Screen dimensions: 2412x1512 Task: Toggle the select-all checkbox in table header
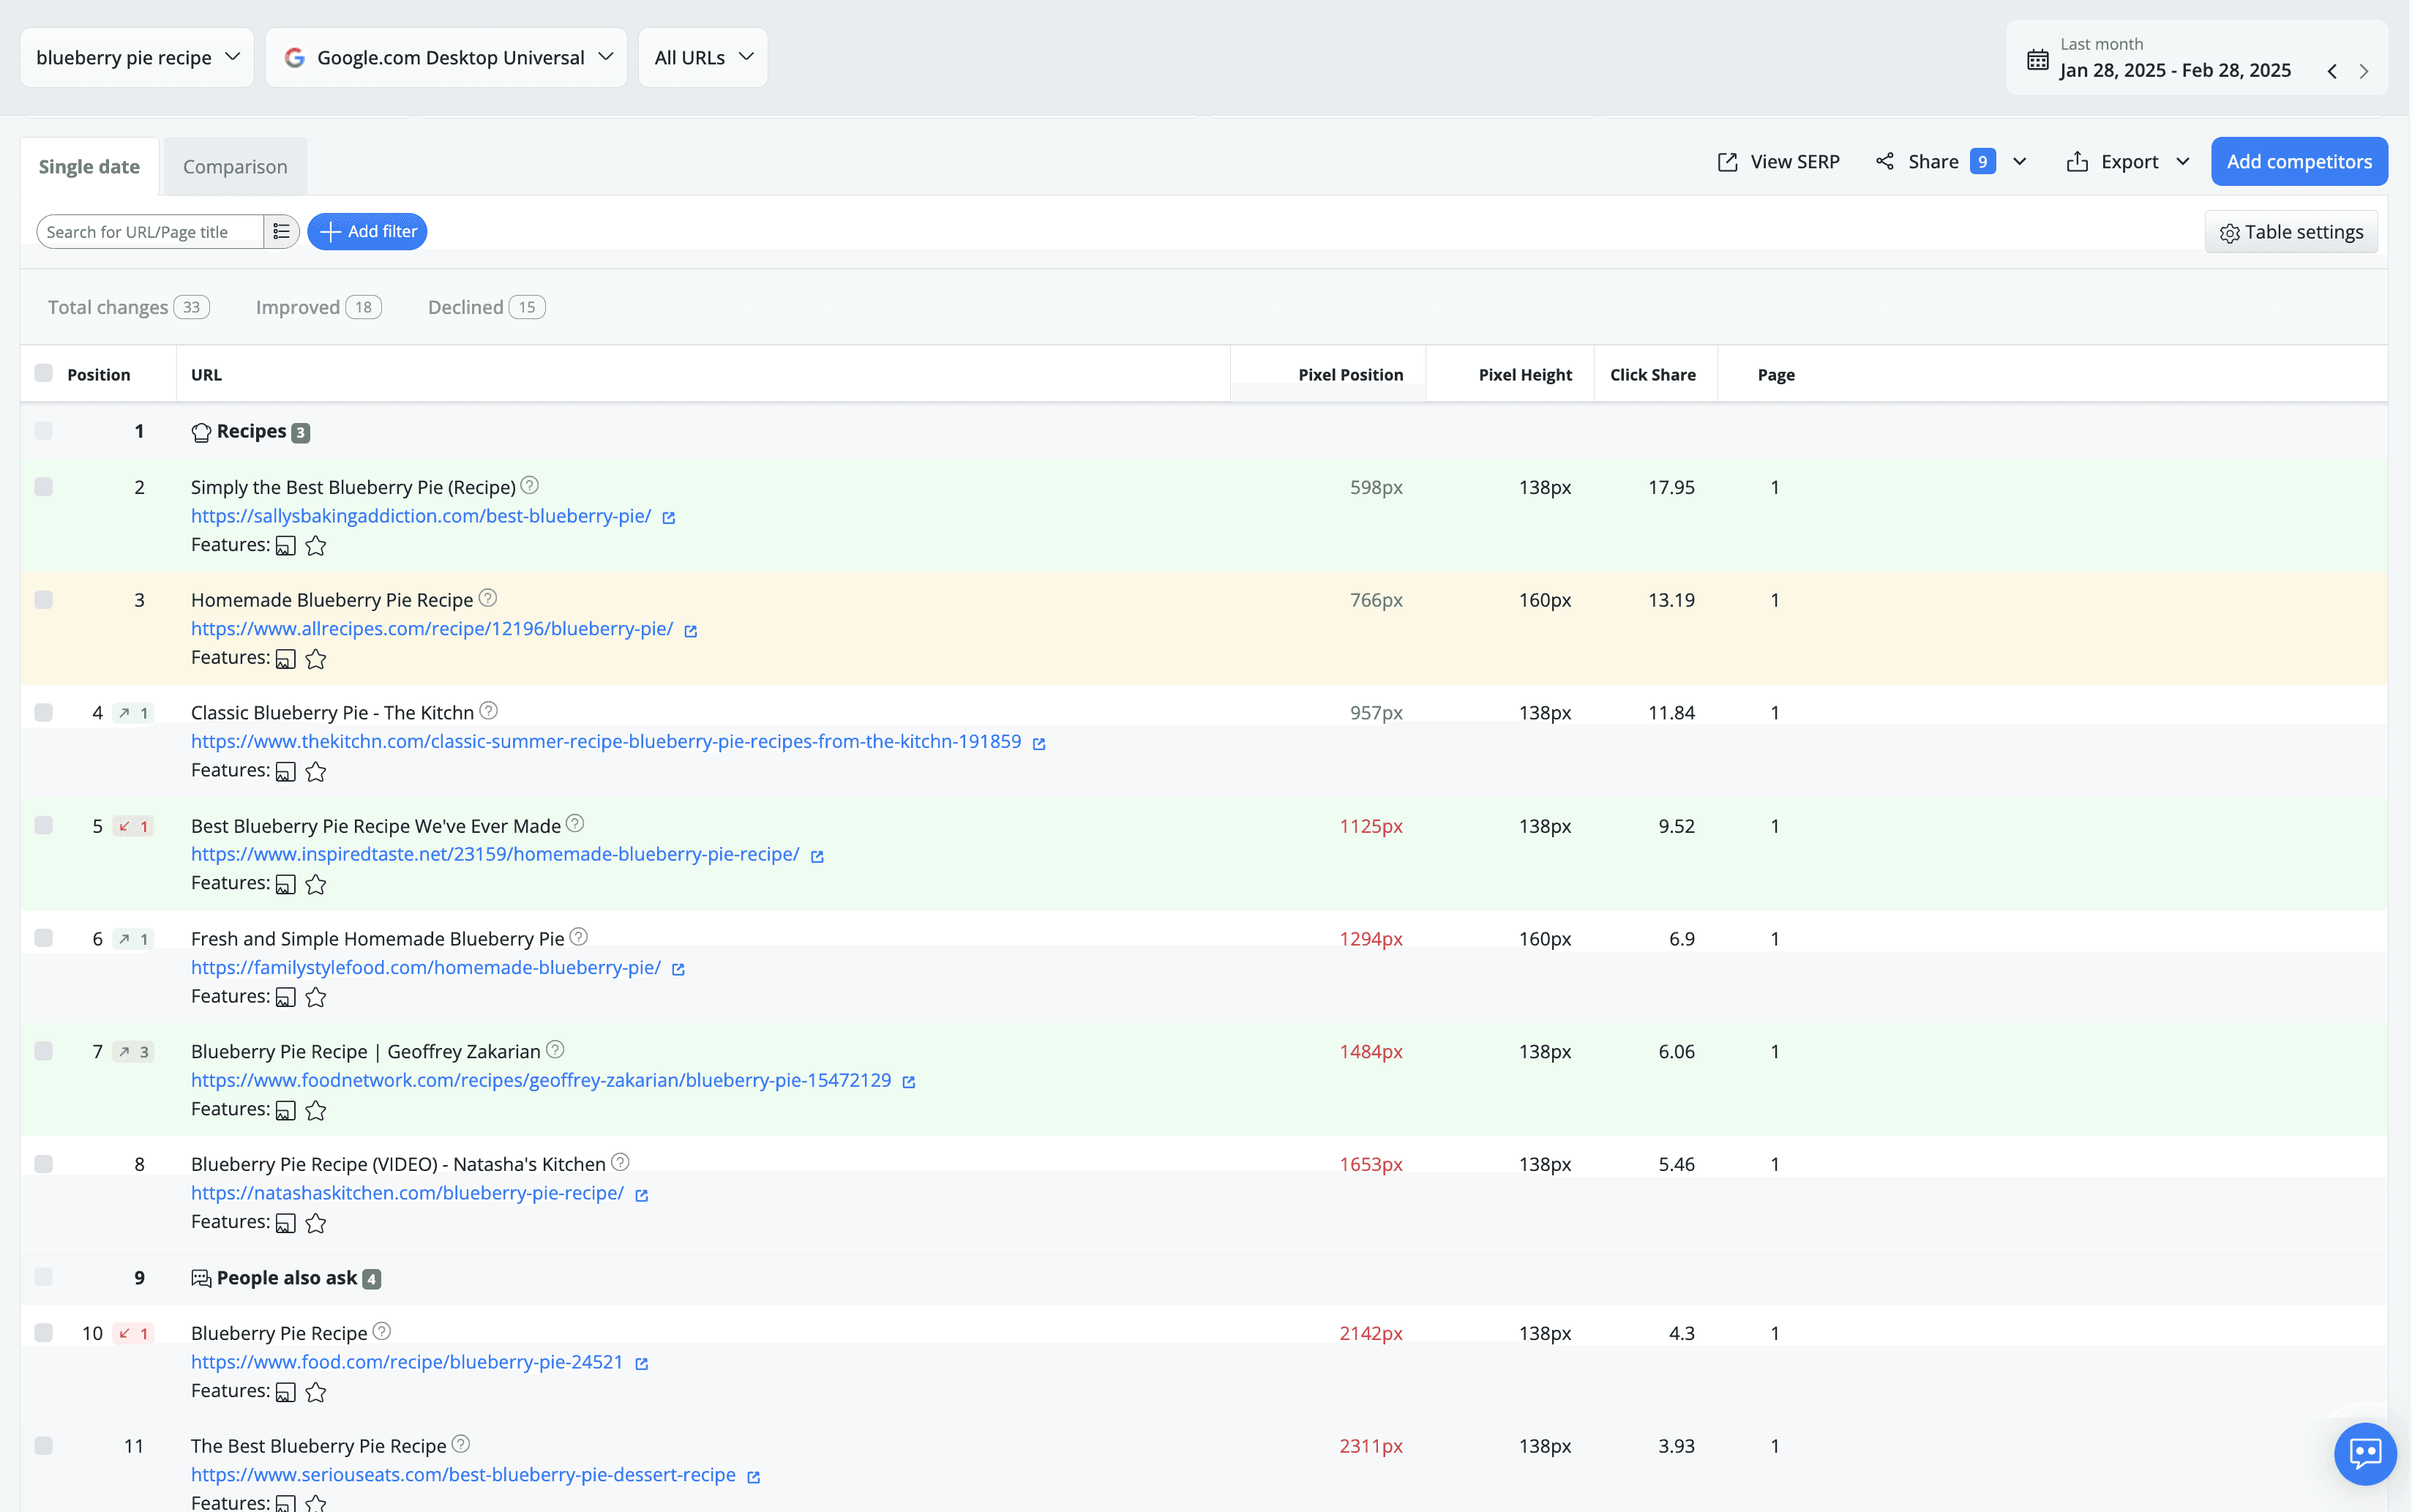pyautogui.click(x=43, y=373)
